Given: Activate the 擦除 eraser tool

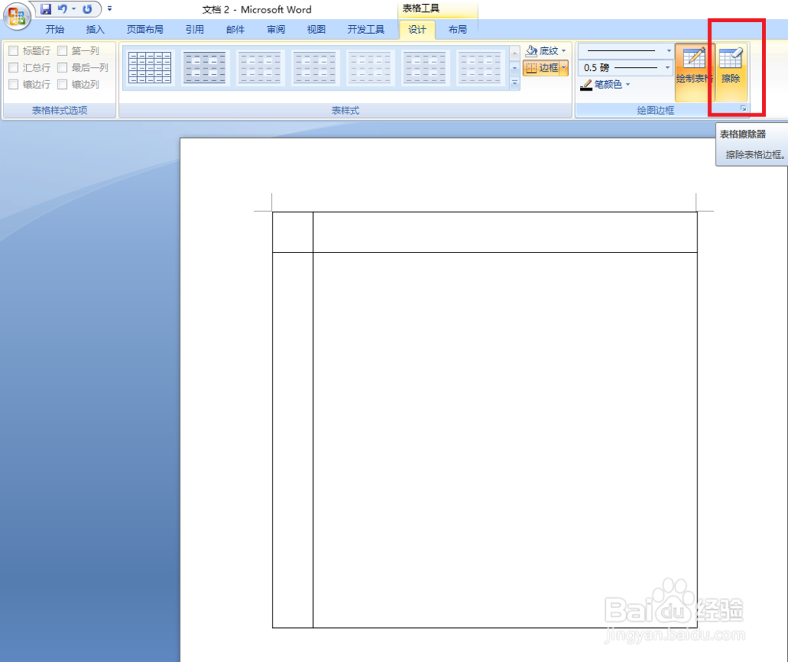Looking at the screenshot, I should [730, 72].
